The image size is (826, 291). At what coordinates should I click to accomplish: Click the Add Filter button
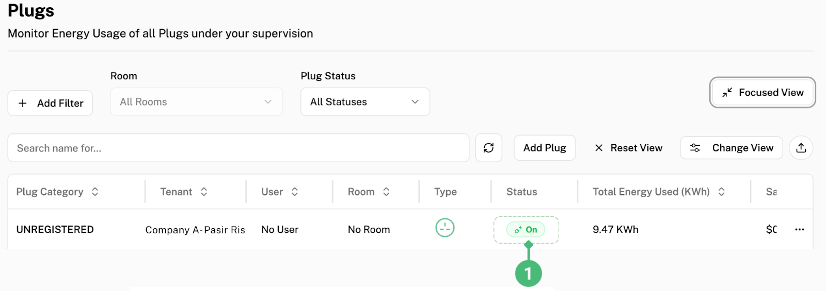point(50,103)
